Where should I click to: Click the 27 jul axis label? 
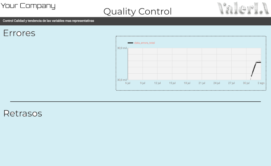click(231, 83)
